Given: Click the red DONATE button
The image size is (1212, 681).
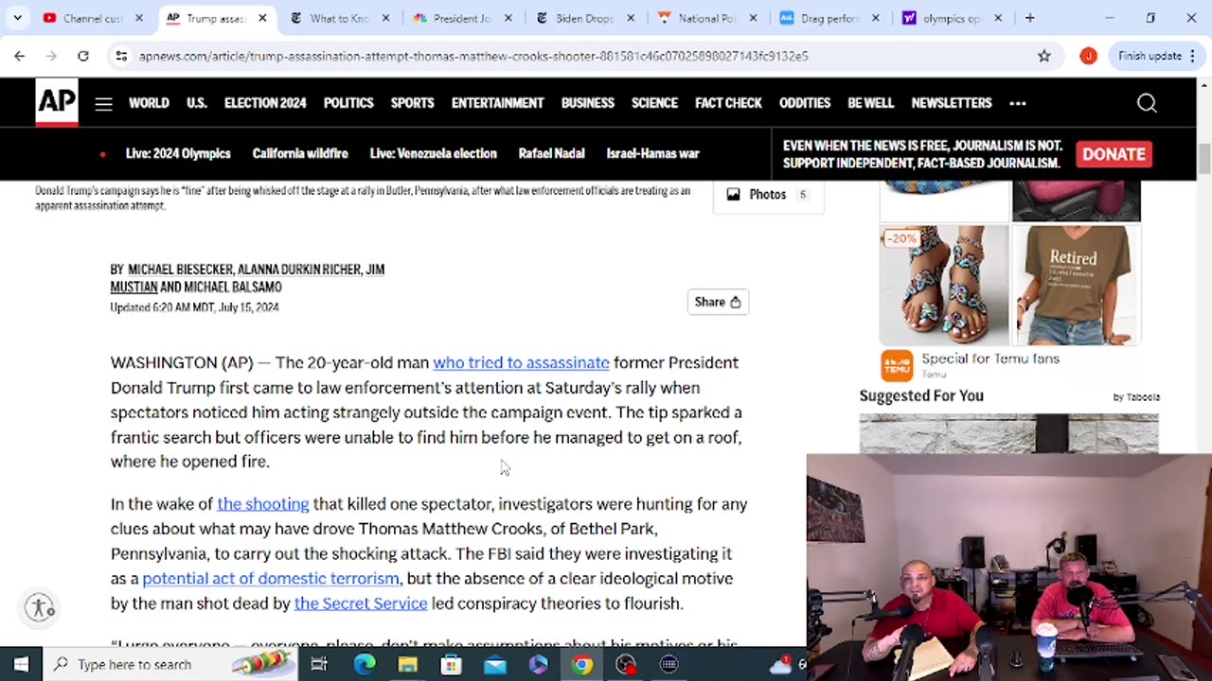Looking at the screenshot, I should [x=1114, y=154].
